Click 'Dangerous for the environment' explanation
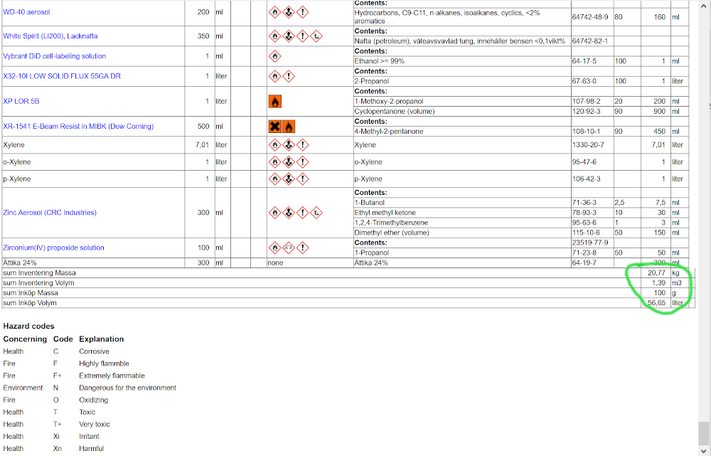Image resolution: width=711 pixels, height=456 pixels. [x=127, y=388]
